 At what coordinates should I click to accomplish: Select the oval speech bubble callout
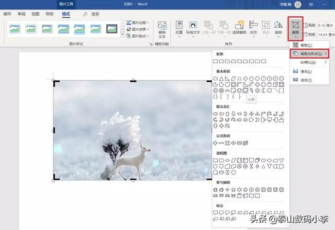(x=227, y=213)
